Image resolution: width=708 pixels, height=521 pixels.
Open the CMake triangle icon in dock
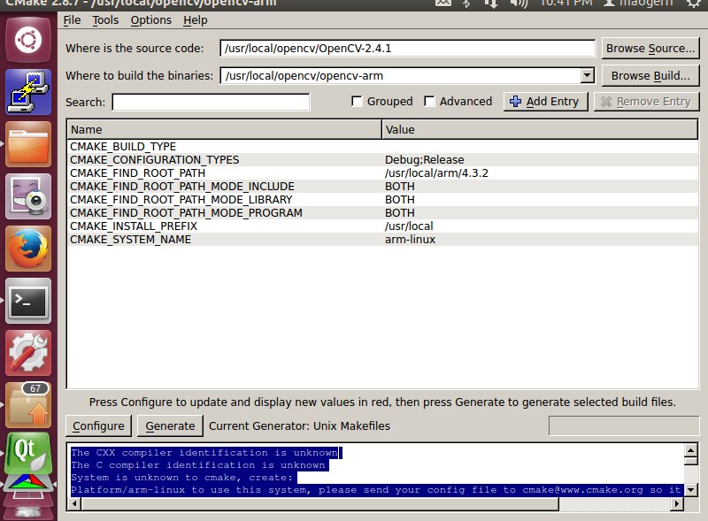click(28, 482)
